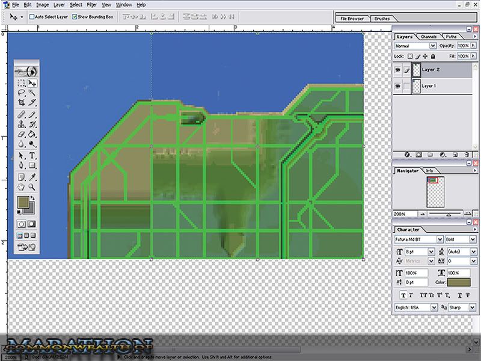Viewport: 481px width, 361px height.
Task: Toggle lock transparent pixels
Action: click(410, 56)
